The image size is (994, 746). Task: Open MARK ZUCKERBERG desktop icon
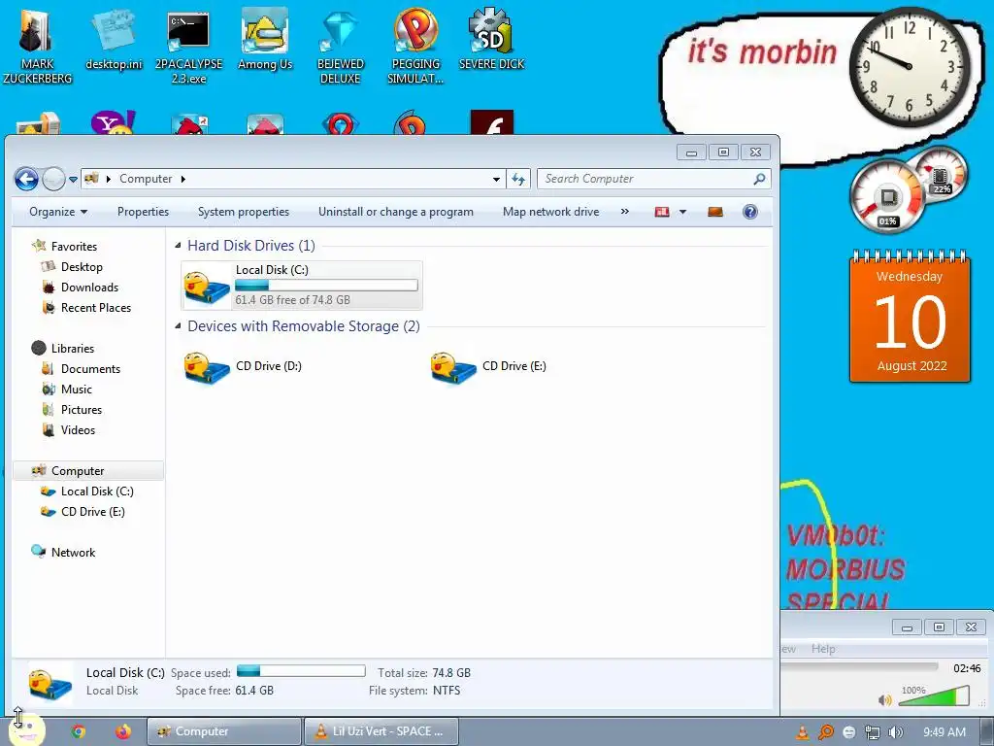(37, 45)
